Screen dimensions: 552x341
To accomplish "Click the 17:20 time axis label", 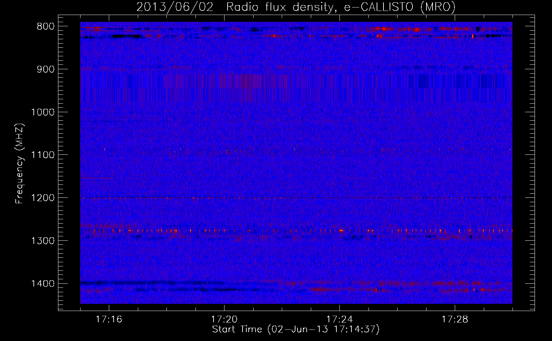I will [x=224, y=320].
